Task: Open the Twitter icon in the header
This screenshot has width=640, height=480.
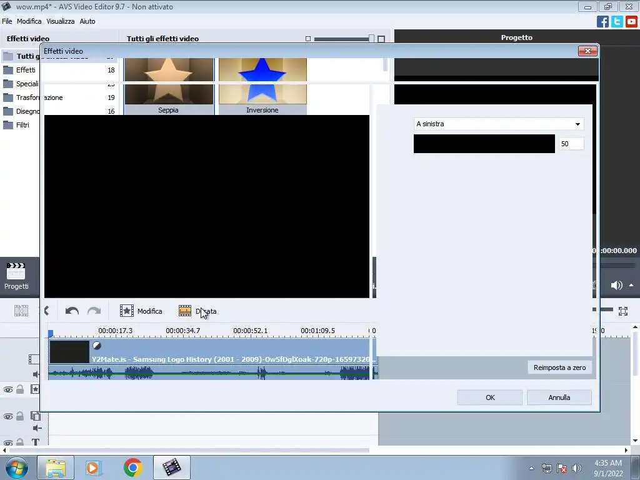Action: pyautogui.click(x=617, y=21)
